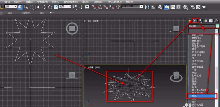Open 动画(A) menu
The height and width of the screenshot is (107, 220).
point(56,2)
